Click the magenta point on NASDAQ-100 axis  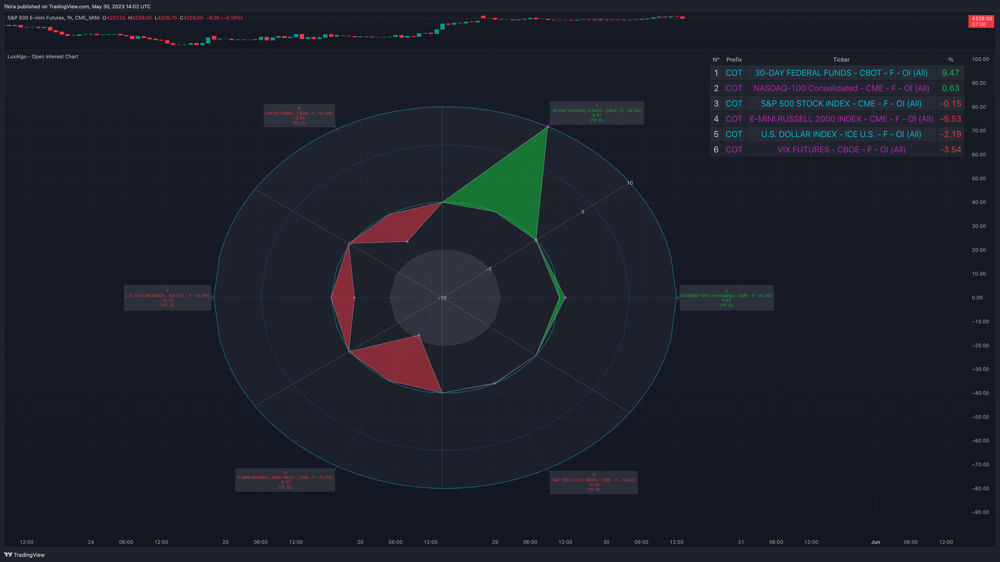coord(565,298)
